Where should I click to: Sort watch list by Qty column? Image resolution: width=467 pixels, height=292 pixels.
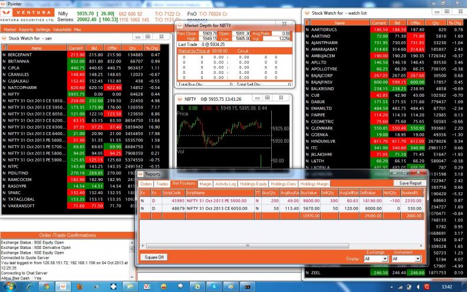pos(436,23)
